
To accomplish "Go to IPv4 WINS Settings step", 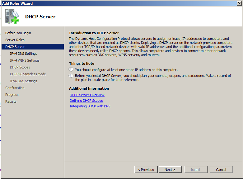I will [25, 60].
